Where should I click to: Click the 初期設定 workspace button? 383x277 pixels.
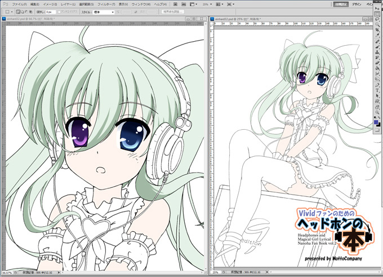point(339,4)
